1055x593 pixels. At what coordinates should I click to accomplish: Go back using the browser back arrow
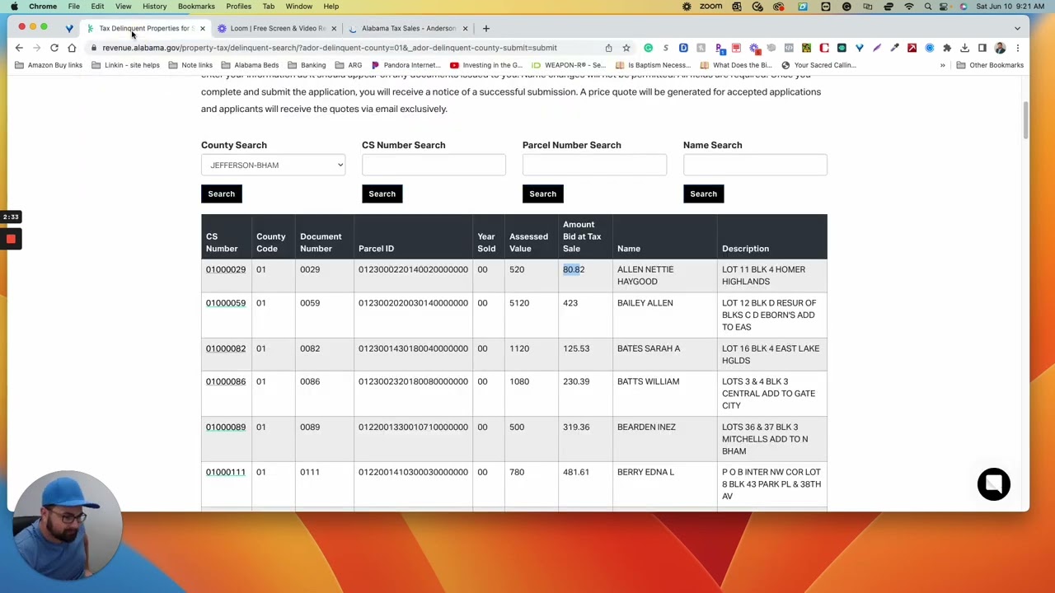[x=19, y=48]
